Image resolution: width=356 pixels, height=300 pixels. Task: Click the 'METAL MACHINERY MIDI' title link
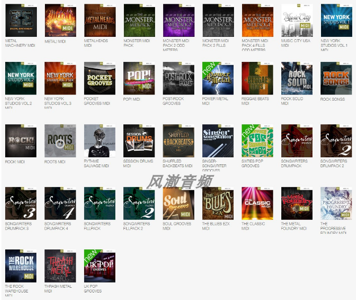pos(20,43)
